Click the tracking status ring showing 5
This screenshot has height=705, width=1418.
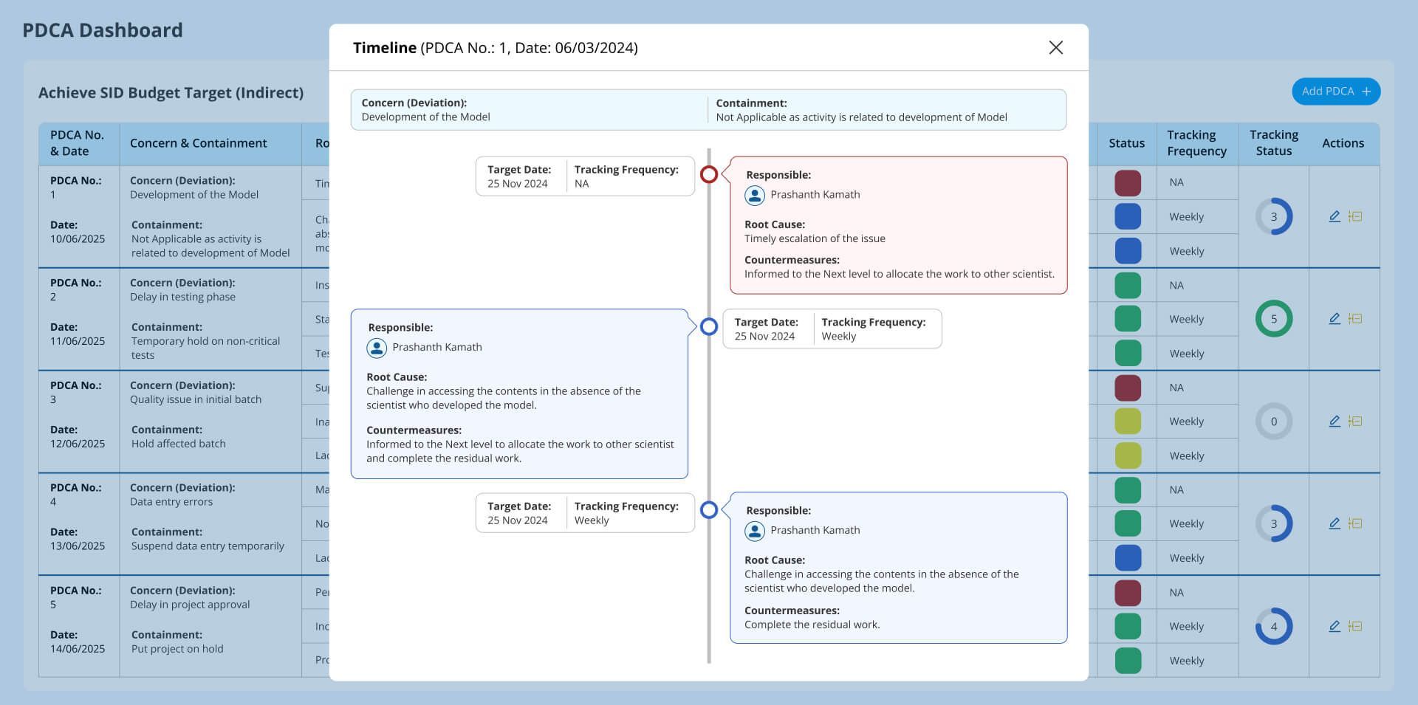click(x=1273, y=319)
